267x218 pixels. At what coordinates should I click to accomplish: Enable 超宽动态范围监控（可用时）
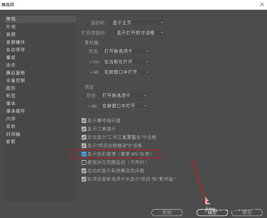click(x=84, y=162)
